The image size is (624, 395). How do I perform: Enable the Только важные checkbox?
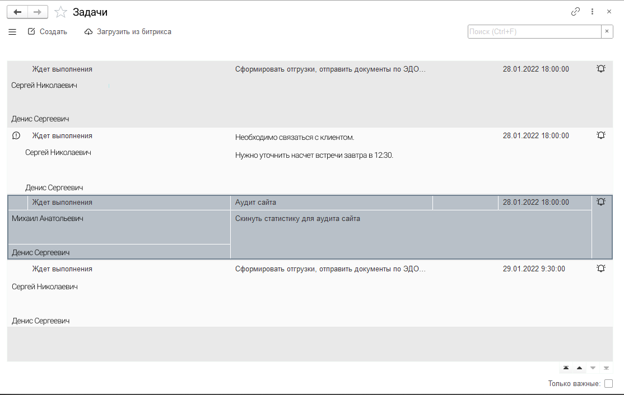[x=608, y=384]
